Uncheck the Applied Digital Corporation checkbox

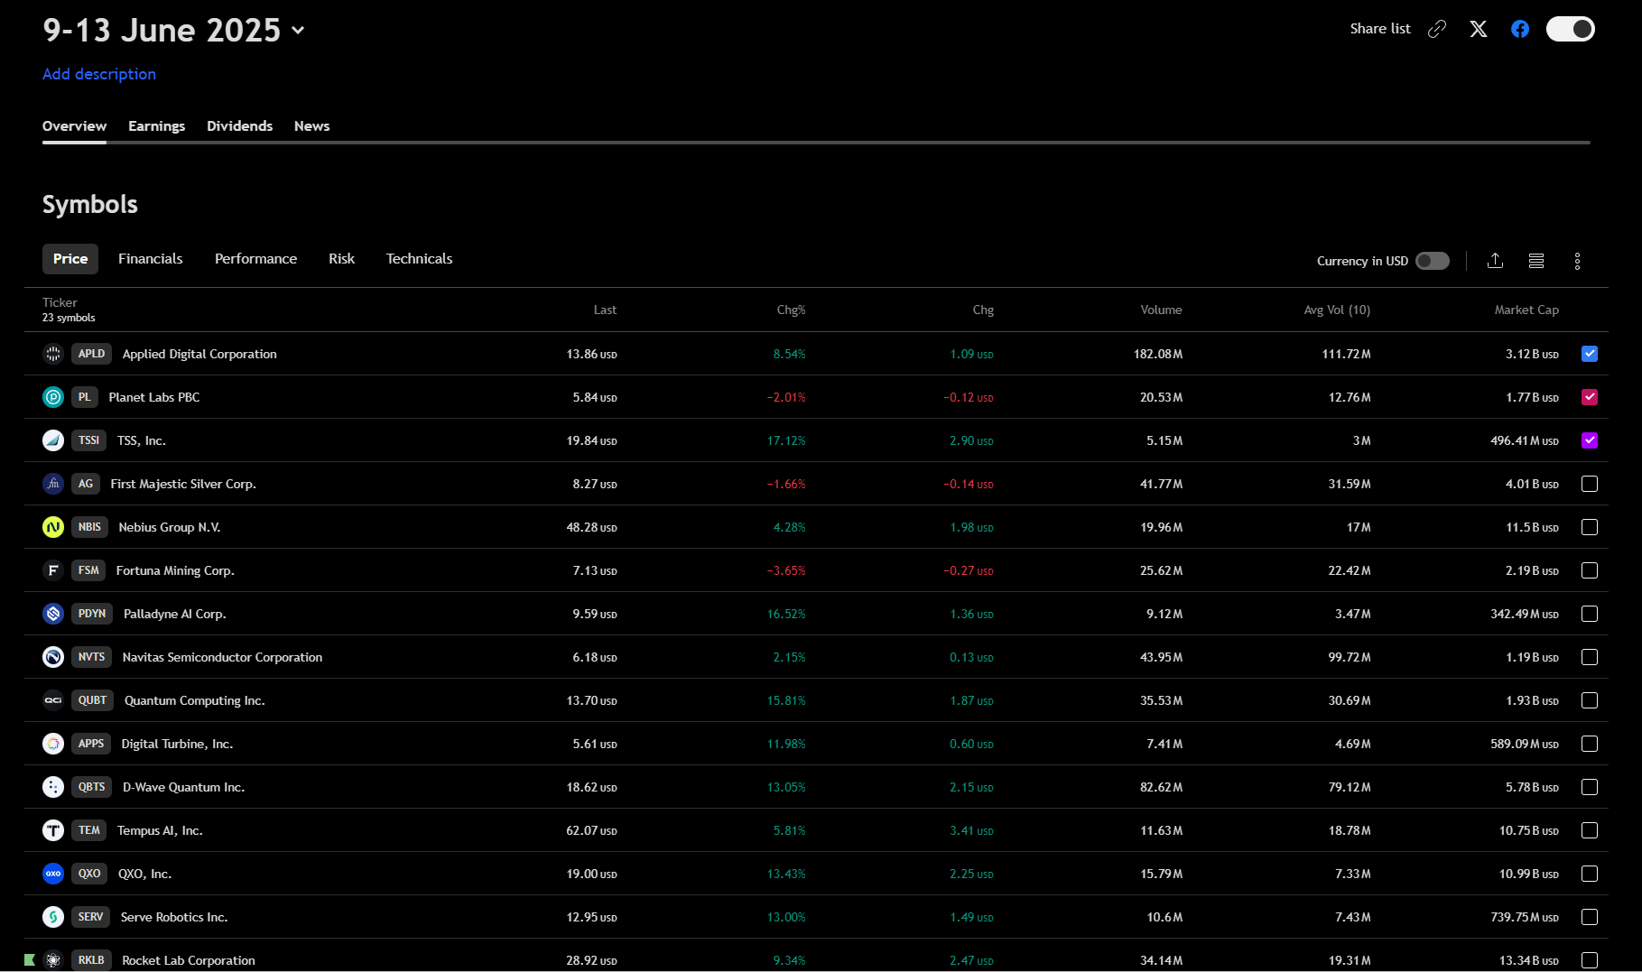[1590, 354]
